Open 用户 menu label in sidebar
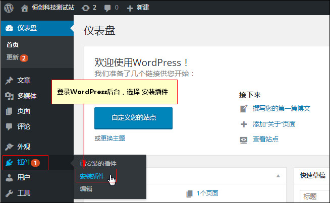 [24, 178]
